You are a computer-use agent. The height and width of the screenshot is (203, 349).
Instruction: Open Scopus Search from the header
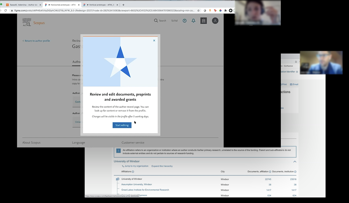click(x=160, y=21)
